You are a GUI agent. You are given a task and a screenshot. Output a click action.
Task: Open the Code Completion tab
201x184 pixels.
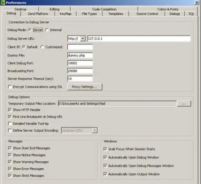pyautogui.click(x=104, y=9)
